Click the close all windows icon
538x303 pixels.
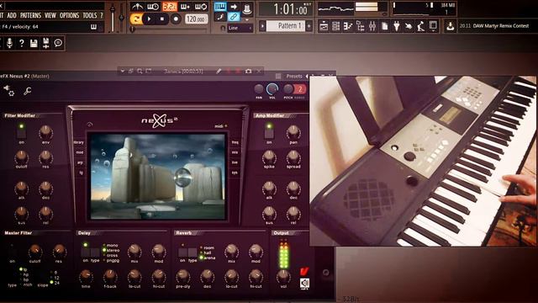click(x=433, y=26)
